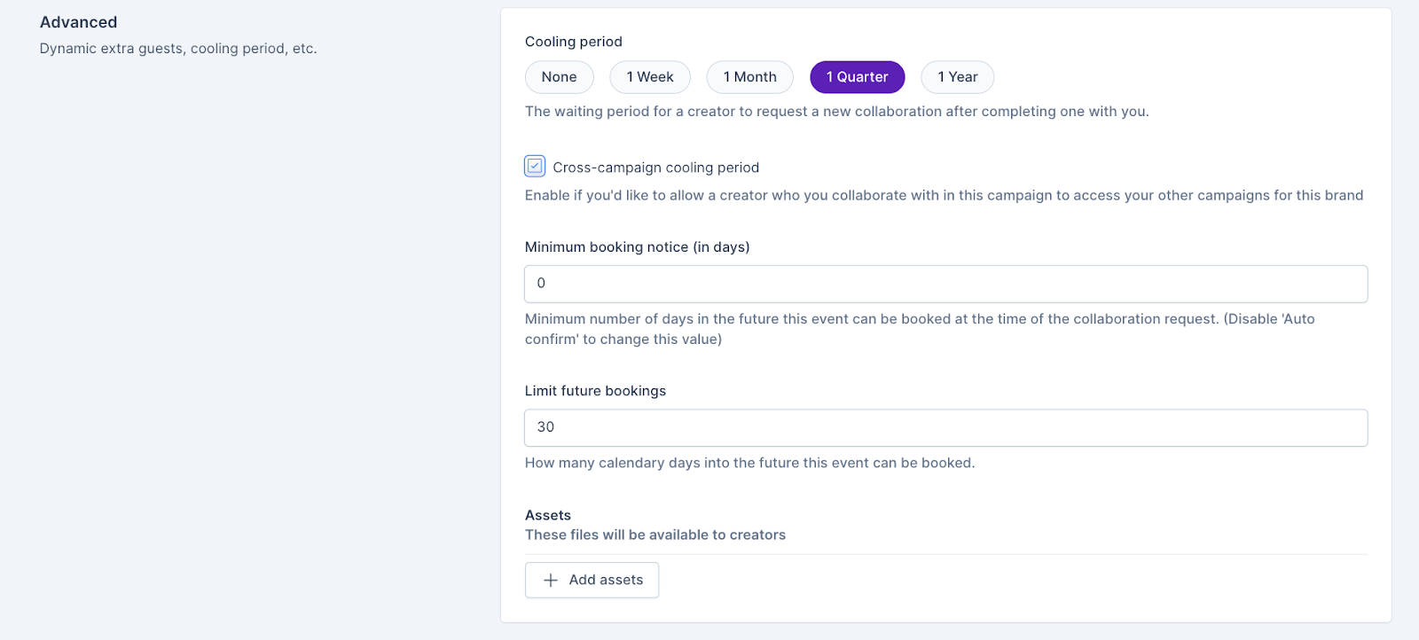Viewport: 1419px width, 640px height.
Task: Click the Advanced section heading
Action: pos(78,22)
